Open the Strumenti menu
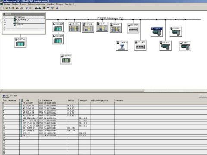207x155 pixels. pos(60,4)
